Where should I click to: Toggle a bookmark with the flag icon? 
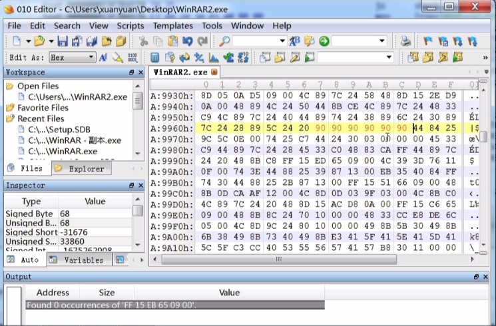[428, 41]
